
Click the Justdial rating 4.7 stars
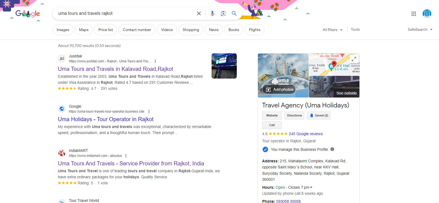pos(67,88)
